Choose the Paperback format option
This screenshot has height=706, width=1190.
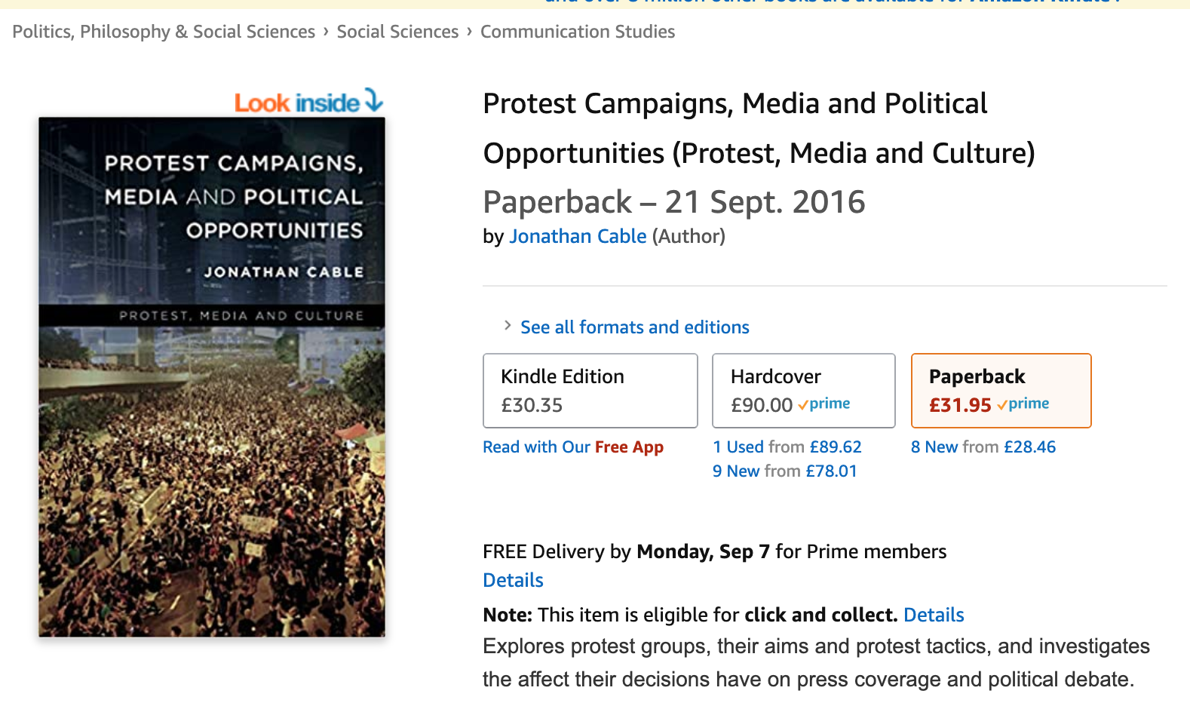1001,391
